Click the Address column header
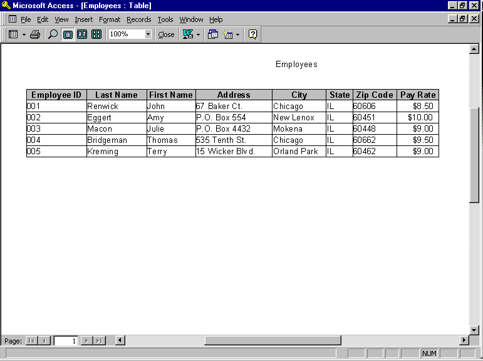 (x=234, y=95)
